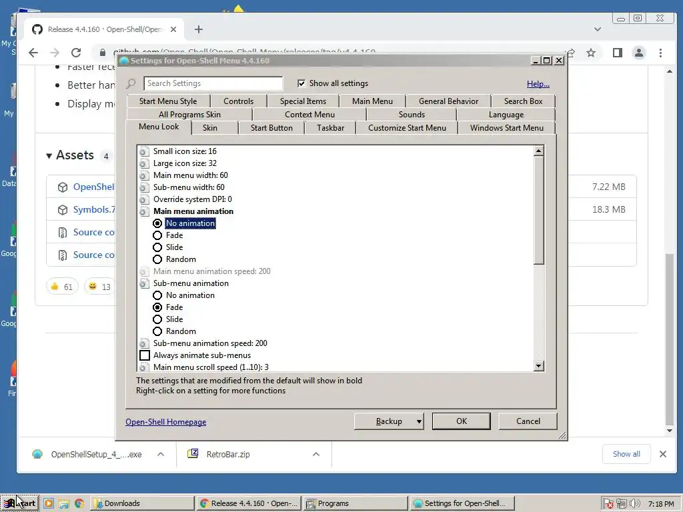Go back in the browser
The height and width of the screenshot is (512, 683).
pos(33,53)
